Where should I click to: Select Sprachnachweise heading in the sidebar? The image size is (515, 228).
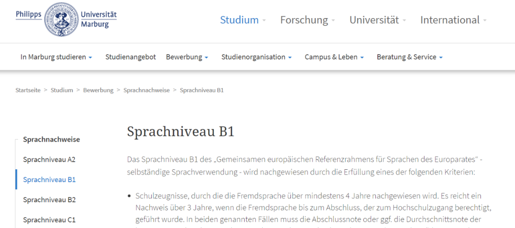51,139
